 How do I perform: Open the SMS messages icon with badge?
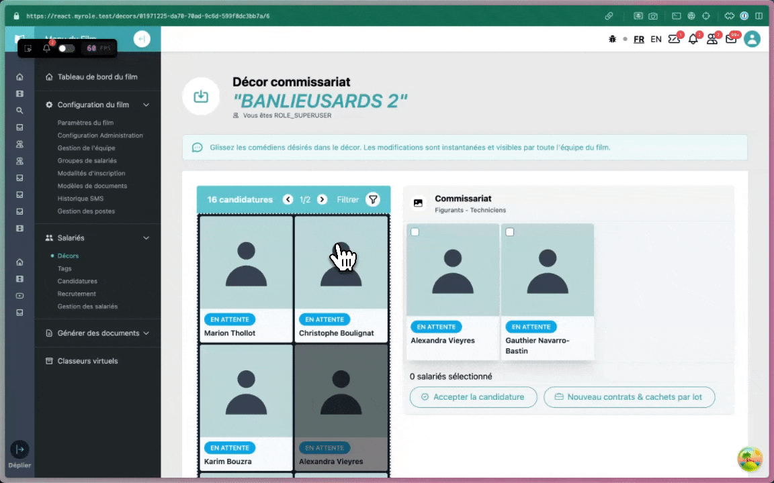674,40
